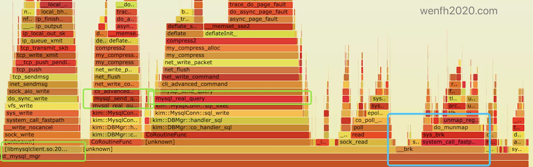Click the sys_brk frame
533x167 pixels.
(453, 135)
